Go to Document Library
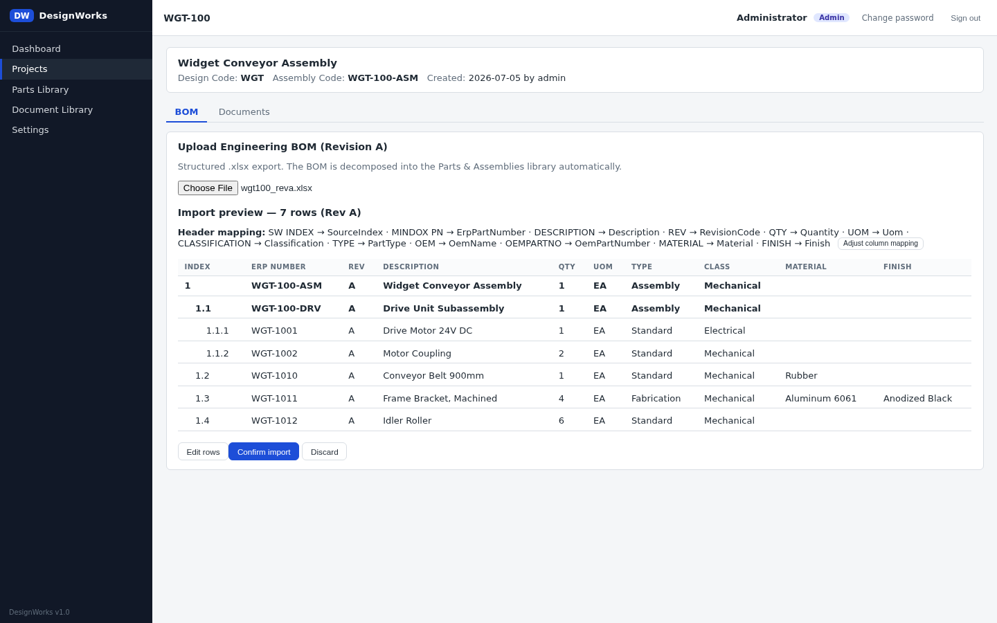 [x=76, y=109]
